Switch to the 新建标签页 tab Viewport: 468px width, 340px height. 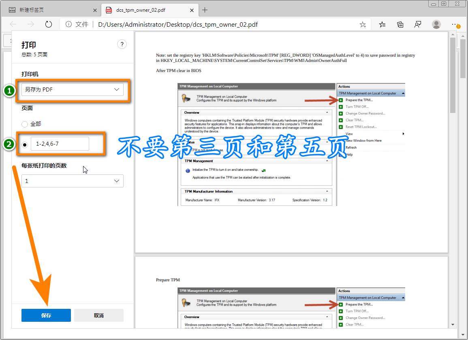(49, 9)
